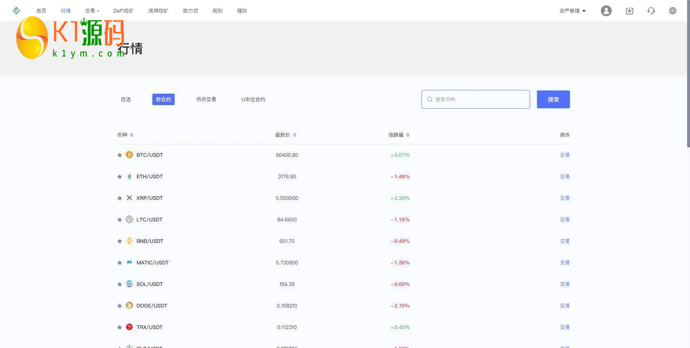Click the Dogecoin coin icon
Image resolution: width=690 pixels, height=348 pixels.
coord(129,305)
